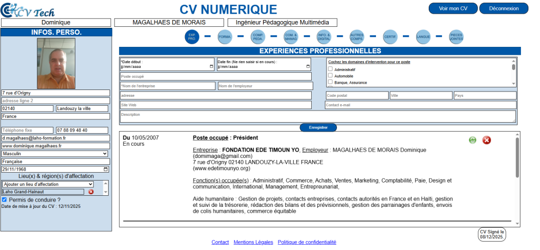The image size is (540, 250).
Task: Click the green edit icon for Président entry
Action: (x=472, y=140)
